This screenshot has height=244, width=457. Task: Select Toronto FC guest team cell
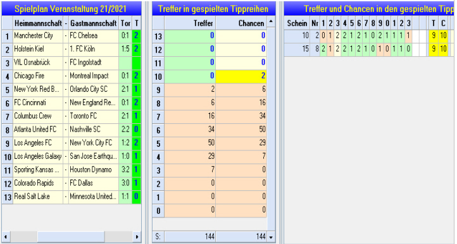point(94,116)
